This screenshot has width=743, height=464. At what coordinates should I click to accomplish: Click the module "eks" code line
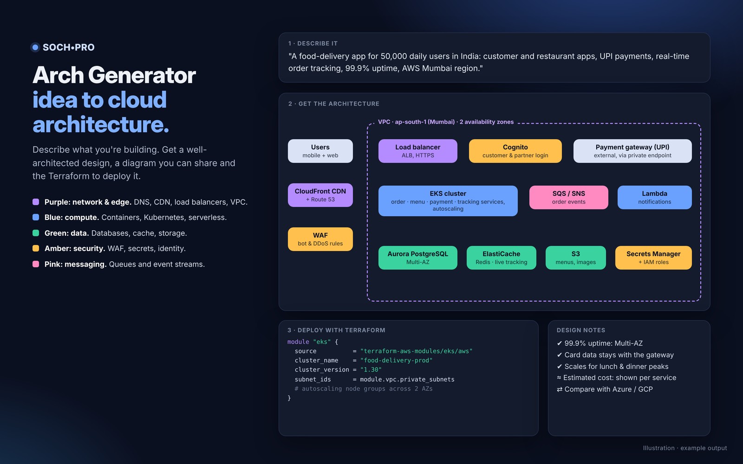(313, 342)
